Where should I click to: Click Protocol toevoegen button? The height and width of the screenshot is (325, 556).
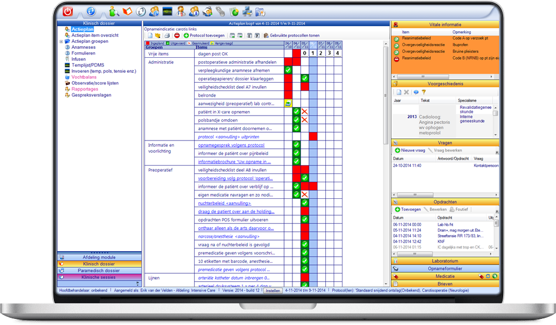click(x=204, y=36)
